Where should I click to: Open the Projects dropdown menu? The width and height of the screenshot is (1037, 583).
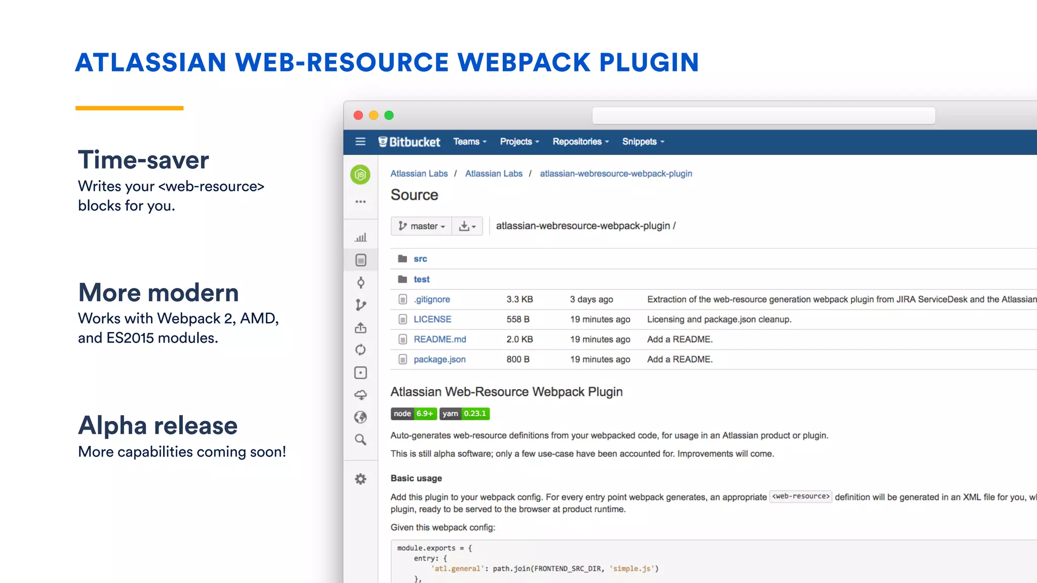point(520,142)
